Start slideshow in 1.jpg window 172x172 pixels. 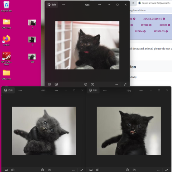56,84
